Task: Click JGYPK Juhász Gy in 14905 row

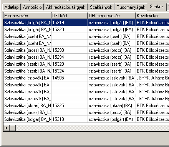Action: coord(152,78)
